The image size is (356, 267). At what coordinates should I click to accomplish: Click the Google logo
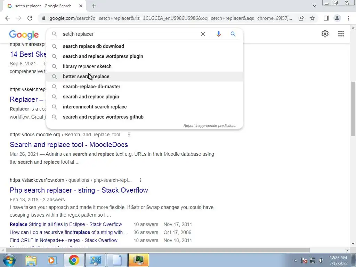tap(24, 35)
